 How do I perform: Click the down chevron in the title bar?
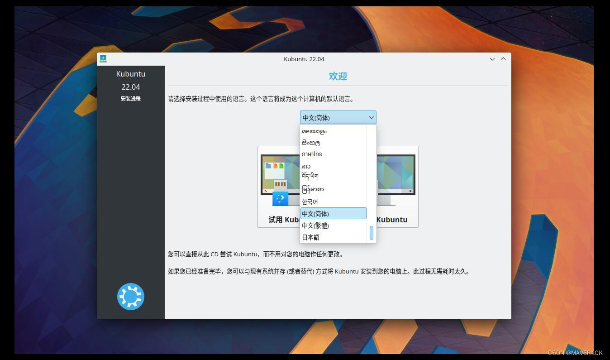coord(492,59)
